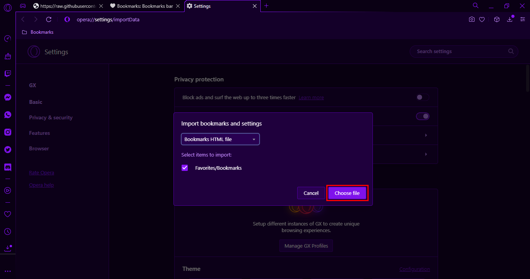Open sidebar setup three-dots icon
530x279 pixels.
coord(7,271)
